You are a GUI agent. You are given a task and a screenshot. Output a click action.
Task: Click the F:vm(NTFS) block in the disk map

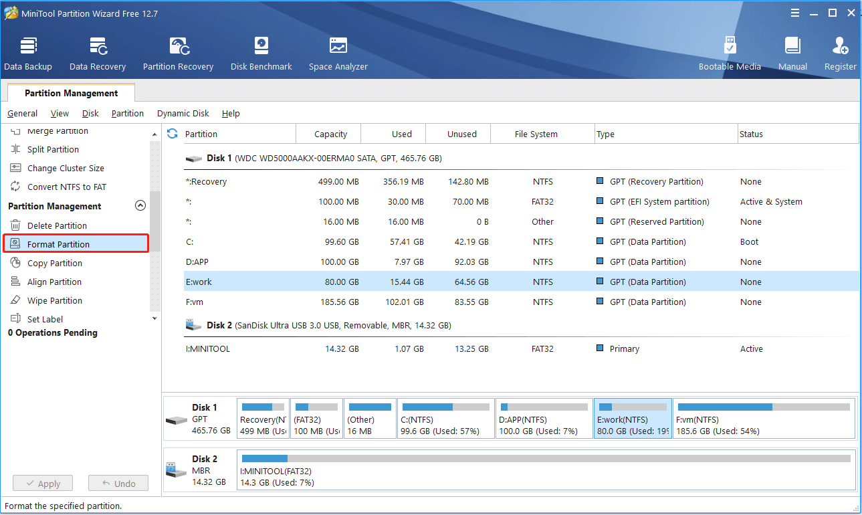tap(764, 419)
